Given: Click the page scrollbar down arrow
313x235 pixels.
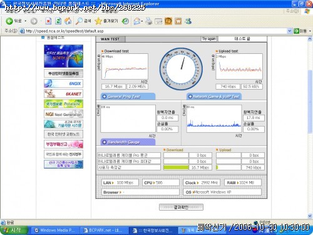Looking at the screenshot, I should (310, 216).
